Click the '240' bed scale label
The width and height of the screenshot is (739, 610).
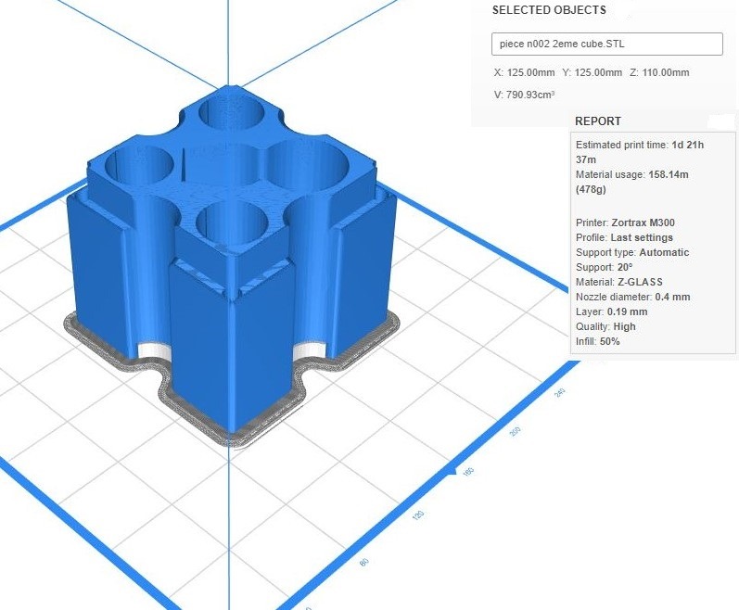pyautogui.click(x=560, y=392)
